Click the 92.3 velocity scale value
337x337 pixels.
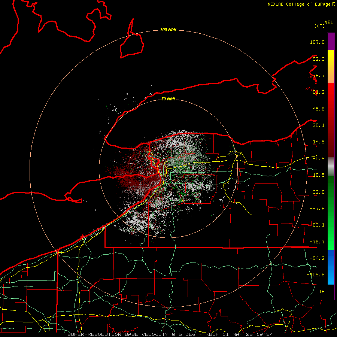pyautogui.click(x=319, y=59)
